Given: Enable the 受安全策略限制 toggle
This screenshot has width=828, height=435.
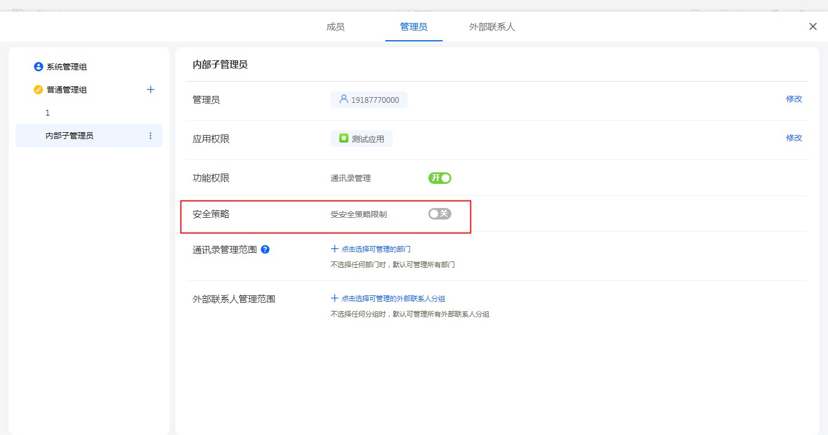Looking at the screenshot, I should (x=440, y=214).
